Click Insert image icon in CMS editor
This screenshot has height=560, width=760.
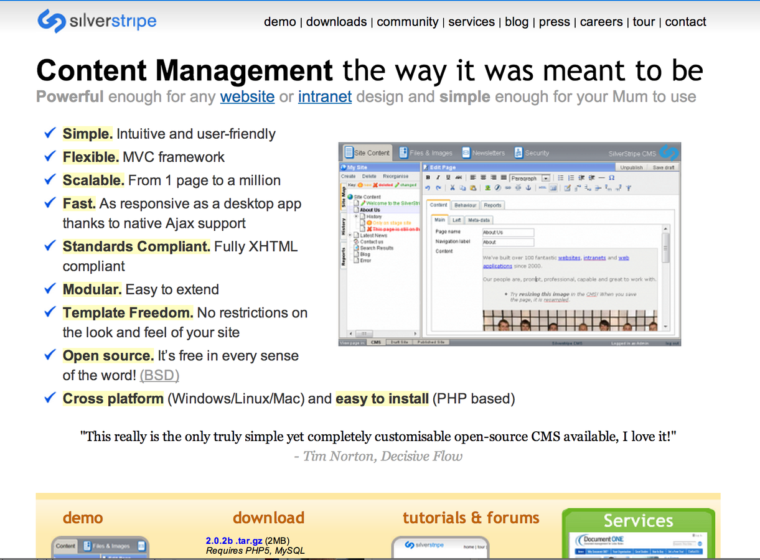coord(488,188)
